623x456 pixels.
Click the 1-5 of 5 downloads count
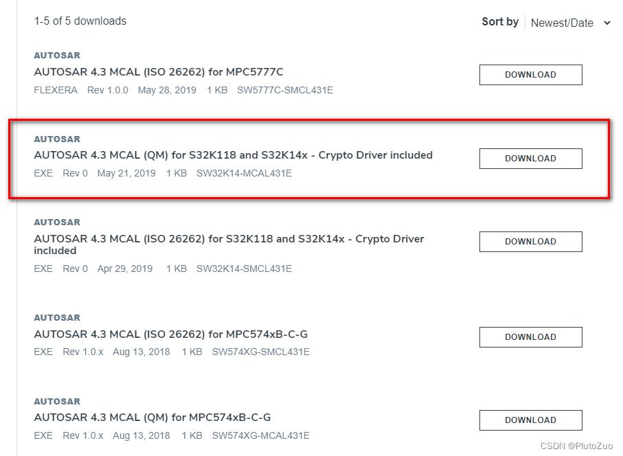80,21
